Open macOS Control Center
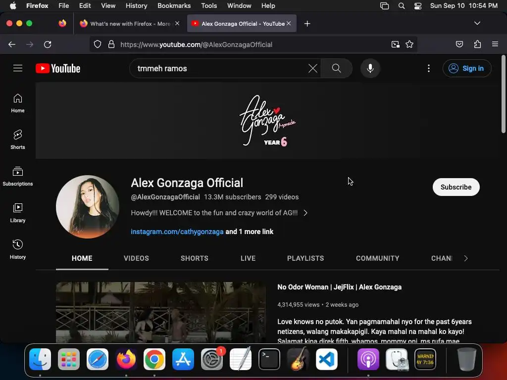The image size is (507, 380). coord(418,6)
